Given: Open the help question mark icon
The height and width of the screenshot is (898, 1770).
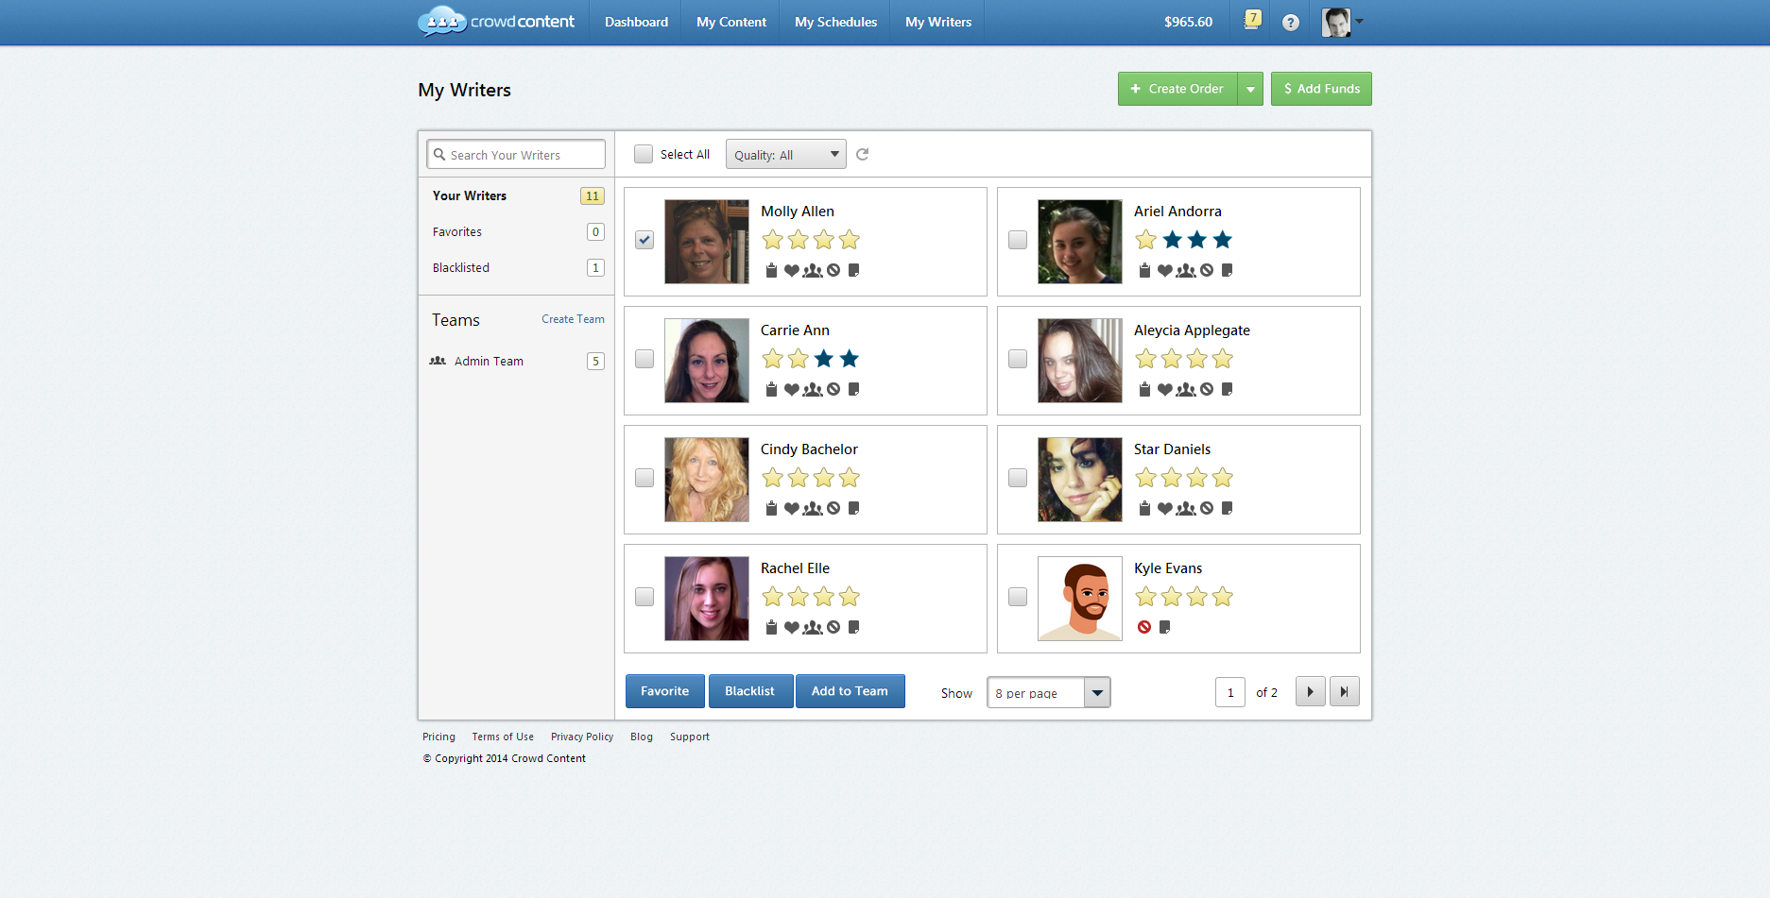Looking at the screenshot, I should tap(1290, 23).
